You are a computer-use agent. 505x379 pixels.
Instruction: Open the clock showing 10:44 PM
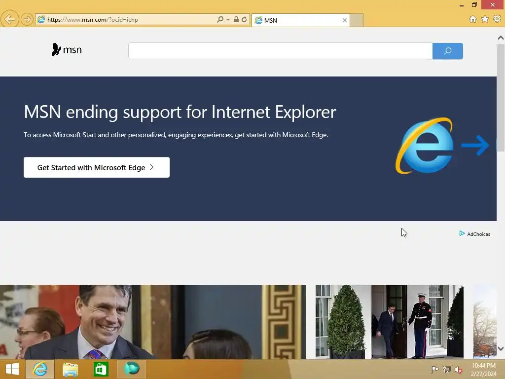pos(483,370)
